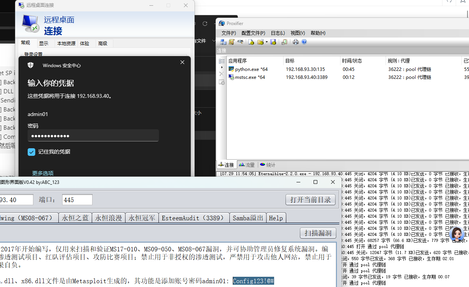The width and height of the screenshot is (469, 287).
Task: Create a new profile via Proxifier toolbar icon
Action: (251, 42)
